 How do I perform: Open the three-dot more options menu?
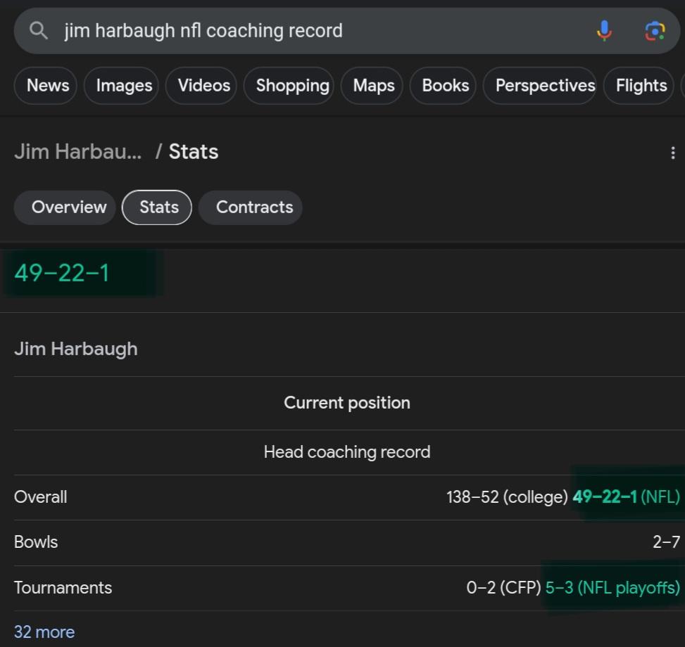click(x=673, y=153)
